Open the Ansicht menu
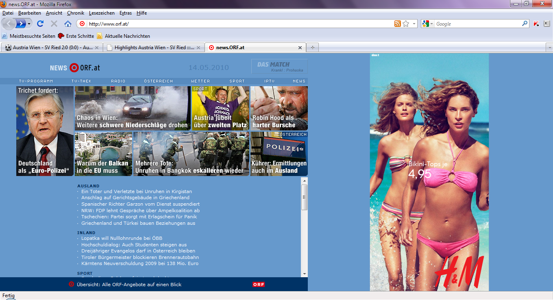This screenshot has width=553, height=300. click(54, 13)
